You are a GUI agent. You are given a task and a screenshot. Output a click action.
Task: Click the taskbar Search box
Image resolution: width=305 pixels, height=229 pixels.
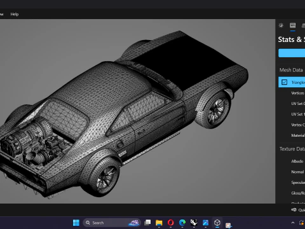[x=112, y=223]
